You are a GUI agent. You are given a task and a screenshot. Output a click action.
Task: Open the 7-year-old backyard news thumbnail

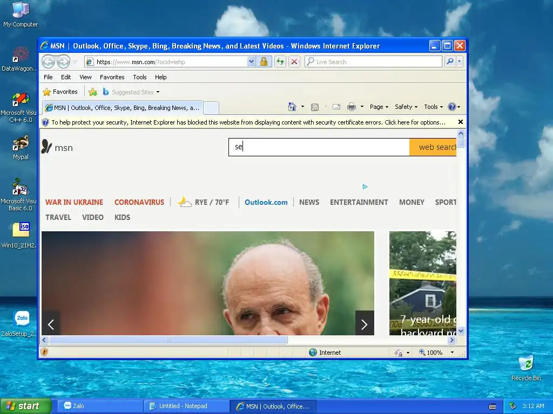click(422, 283)
